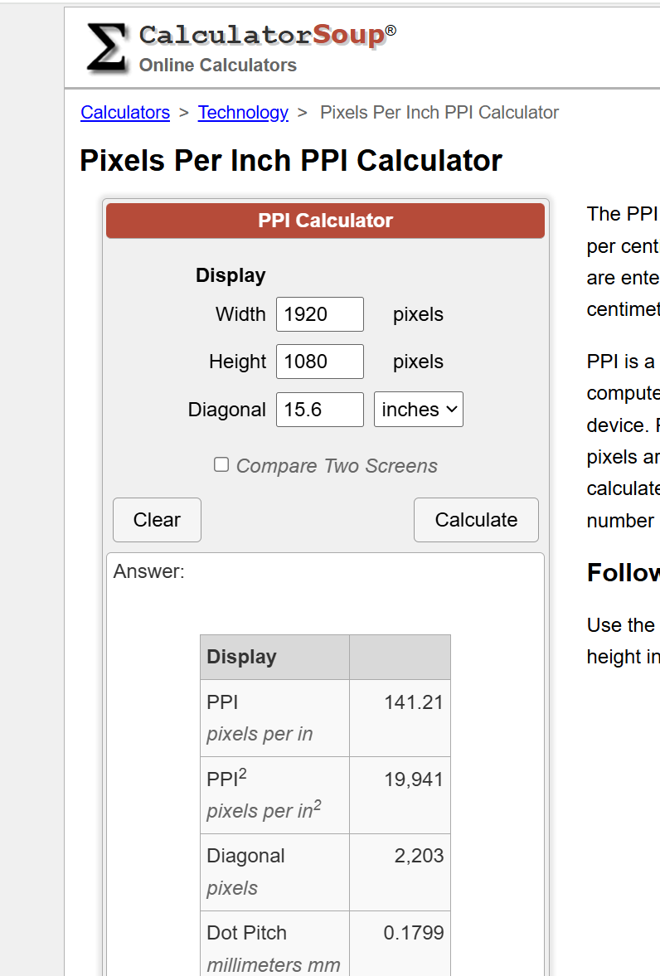Click the Display column header in results

274,657
